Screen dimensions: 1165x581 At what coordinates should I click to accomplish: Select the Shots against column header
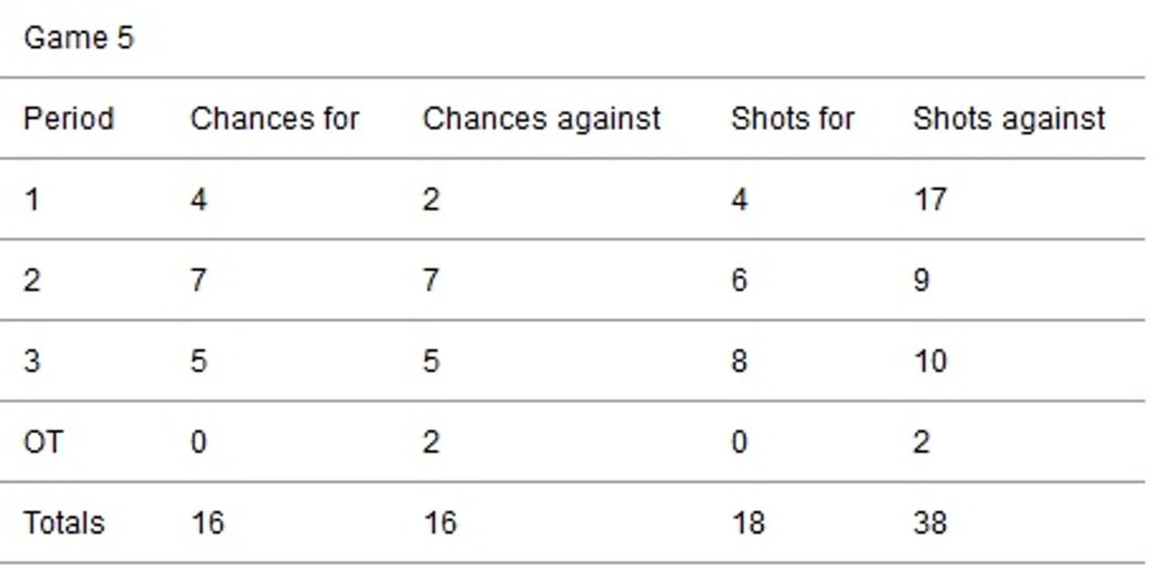click(x=1009, y=119)
